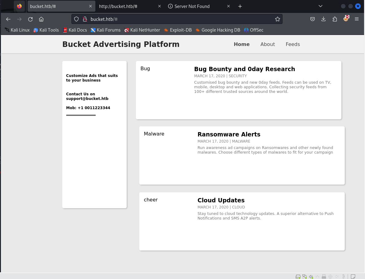Image resolution: width=365 pixels, height=279 pixels.
Task: View insecure connection padlock info
Action: pyautogui.click(x=85, y=19)
